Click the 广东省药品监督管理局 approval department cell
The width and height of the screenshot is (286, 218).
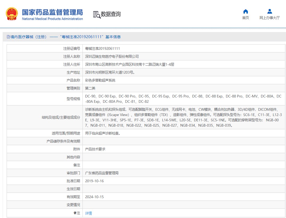(102, 173)
